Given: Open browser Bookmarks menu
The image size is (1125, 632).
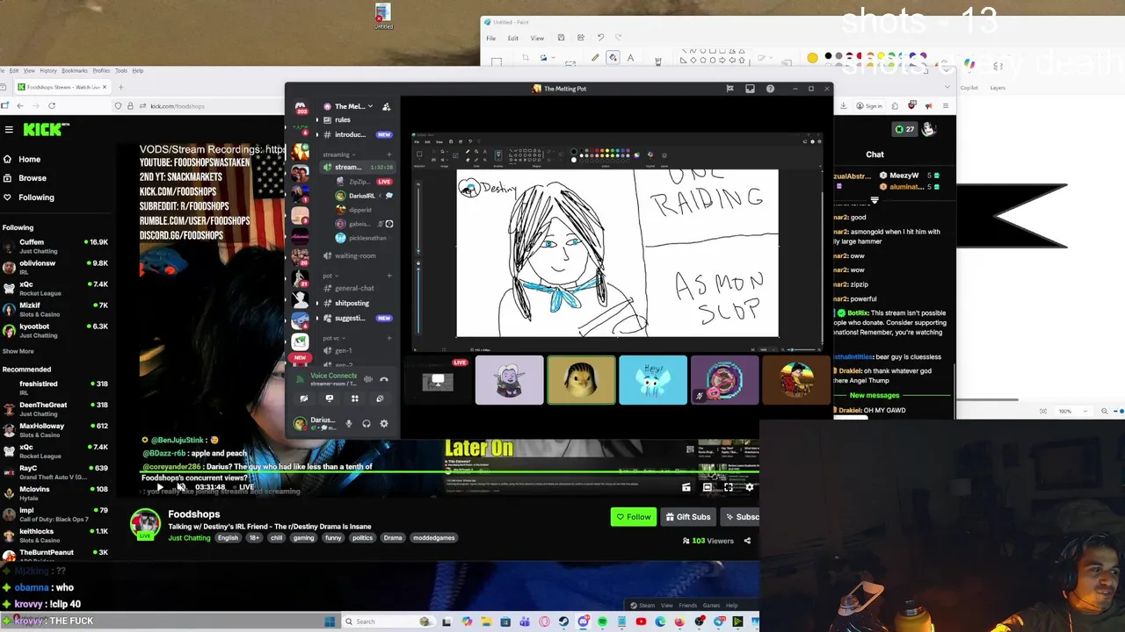Looking at the screenshot, I should click(74, 70).
